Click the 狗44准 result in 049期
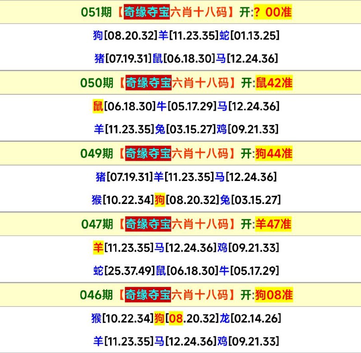This screenshot has height=353, width=361. point(274,154)
